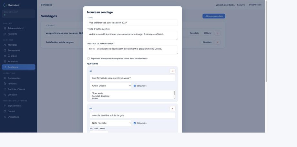This screenshot has height=147, width=297.
Task: Go to Factures section
Action: coord(19,84)
